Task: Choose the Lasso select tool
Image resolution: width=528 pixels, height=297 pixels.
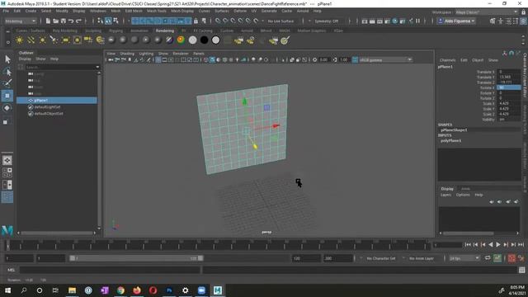Action: [7, 72]
